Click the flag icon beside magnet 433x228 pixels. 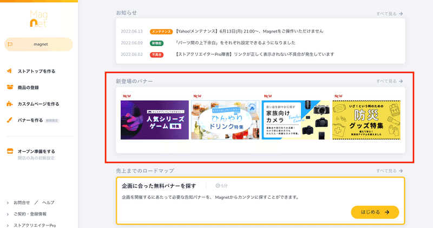pos(10,44)
